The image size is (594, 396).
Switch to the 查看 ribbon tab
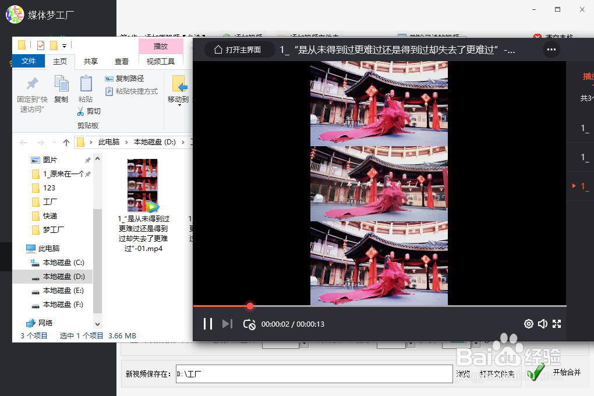tap(122, 61)
